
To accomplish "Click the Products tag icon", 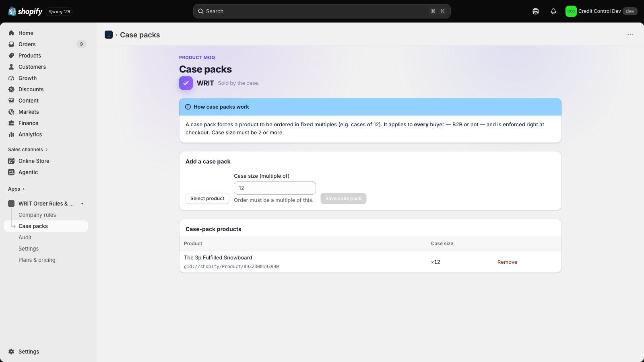I will point(11,56).
